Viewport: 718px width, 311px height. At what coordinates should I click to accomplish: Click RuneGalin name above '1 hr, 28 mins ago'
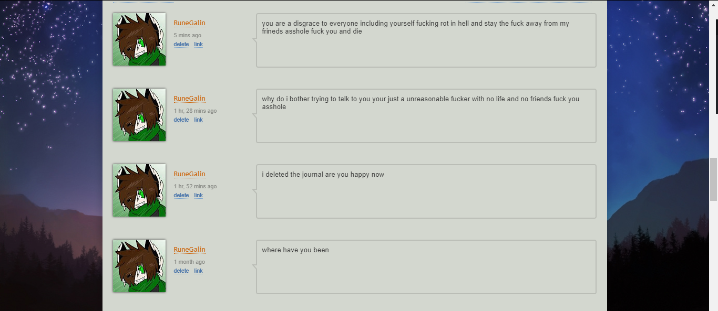click(189, 99)
